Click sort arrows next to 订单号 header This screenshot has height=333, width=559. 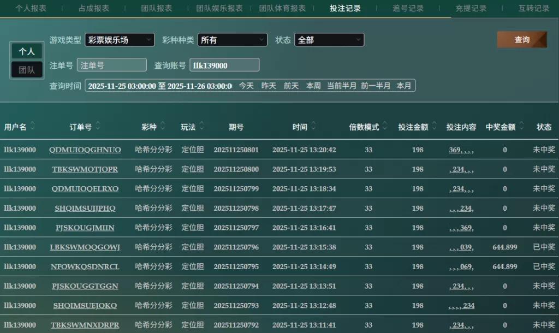point(98,127)
